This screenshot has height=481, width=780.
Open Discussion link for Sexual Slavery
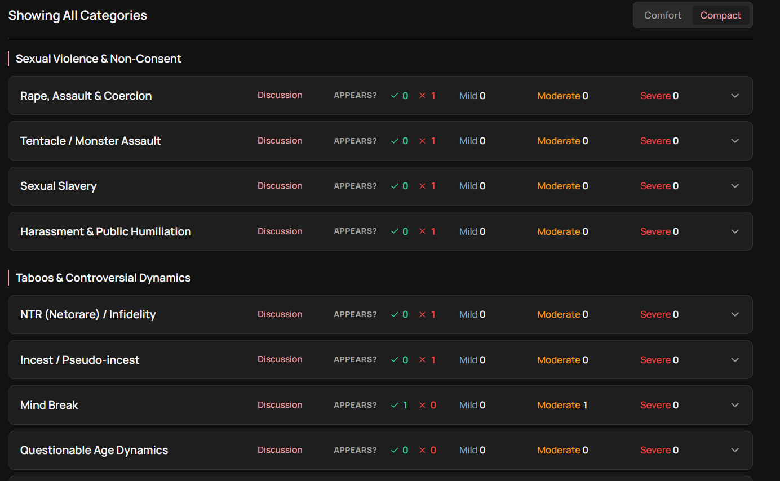(280, 186)
